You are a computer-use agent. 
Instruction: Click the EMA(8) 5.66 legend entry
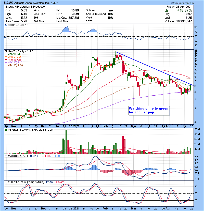[x=13, y=57]
